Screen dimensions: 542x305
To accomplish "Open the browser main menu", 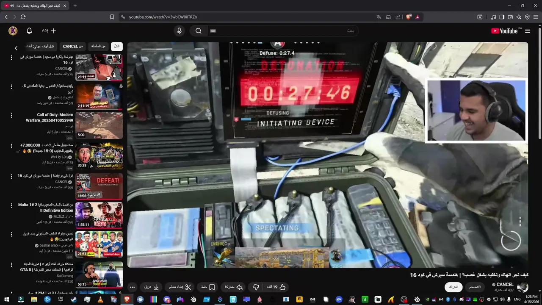I will point(536,17).
